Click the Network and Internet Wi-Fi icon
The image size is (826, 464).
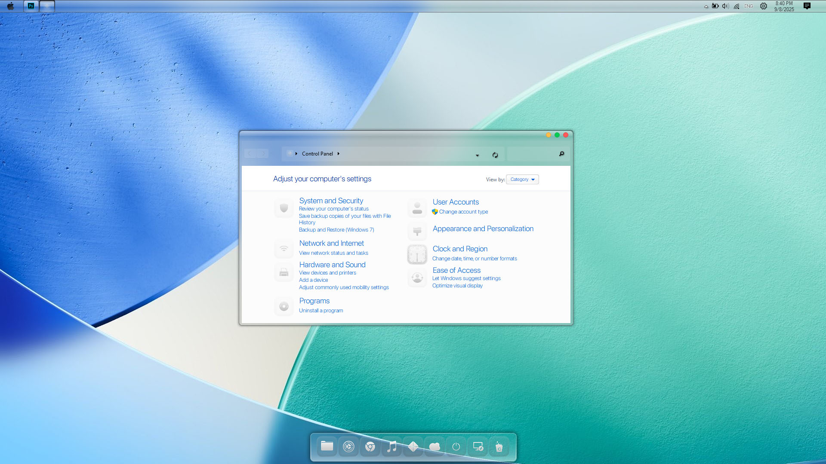(284, 249)
